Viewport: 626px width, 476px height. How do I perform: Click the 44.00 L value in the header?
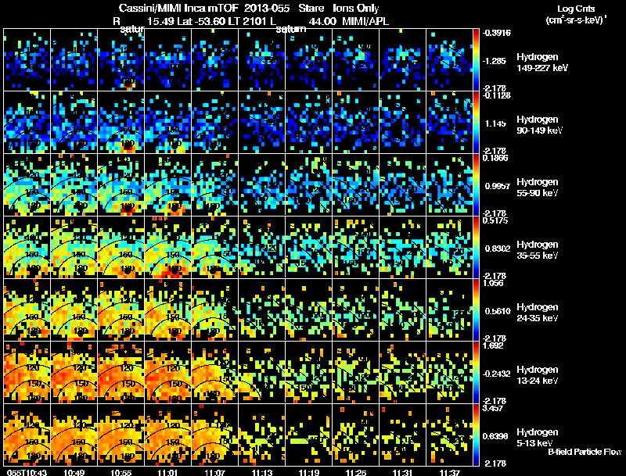322,21
